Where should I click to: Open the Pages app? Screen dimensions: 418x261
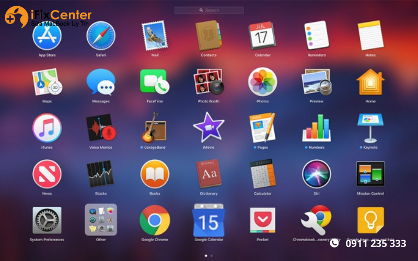tap(262, 128)
